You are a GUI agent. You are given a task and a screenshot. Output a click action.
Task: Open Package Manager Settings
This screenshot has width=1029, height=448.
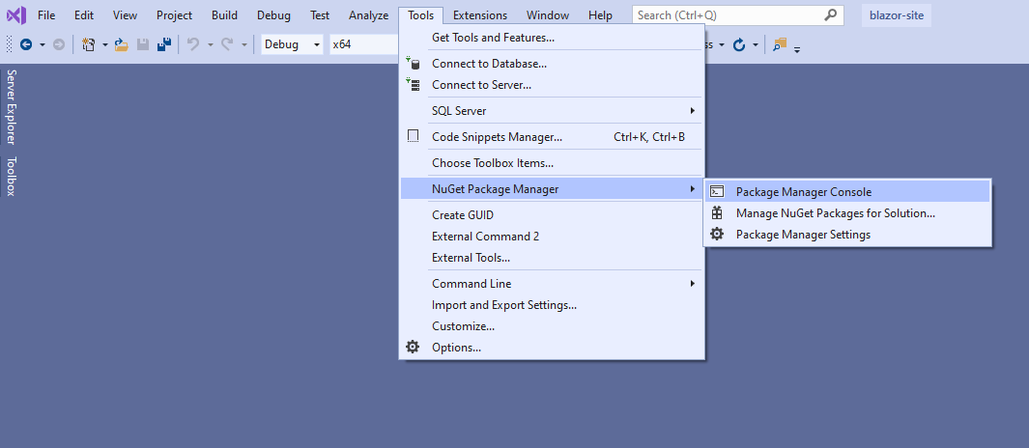point(802,235)
